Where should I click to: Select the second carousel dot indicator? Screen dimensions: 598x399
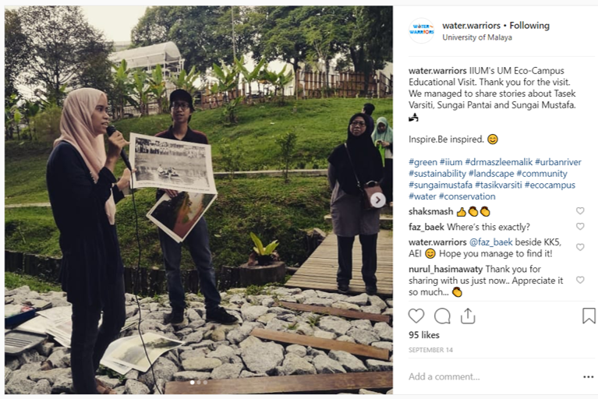pyautogui.click(x=199, y=382)
